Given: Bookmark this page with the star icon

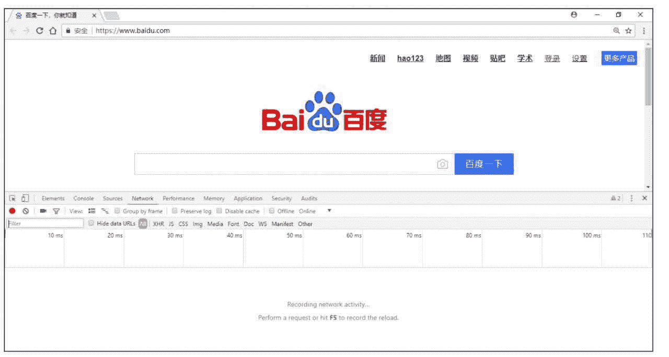Looking at the screenshot, I should (x=628, y=31).
